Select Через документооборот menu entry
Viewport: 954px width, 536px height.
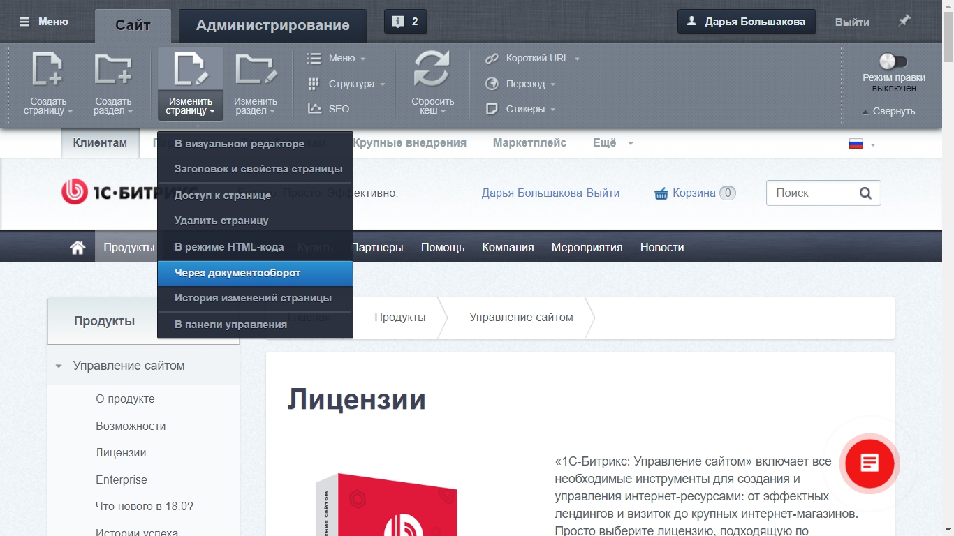pos(236,273)
